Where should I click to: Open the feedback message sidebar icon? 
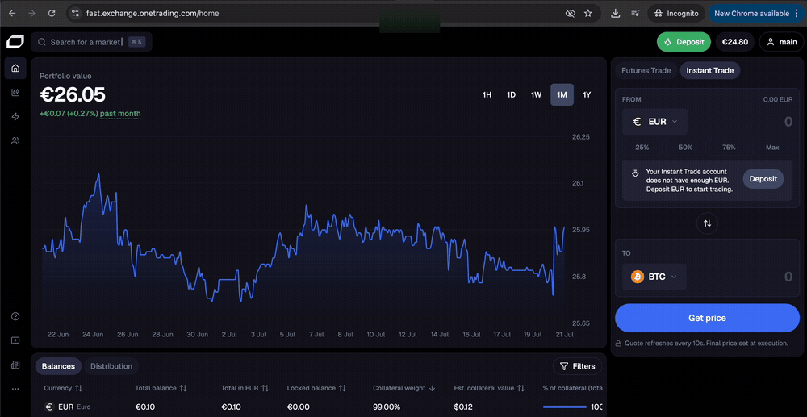pos(15,340)
